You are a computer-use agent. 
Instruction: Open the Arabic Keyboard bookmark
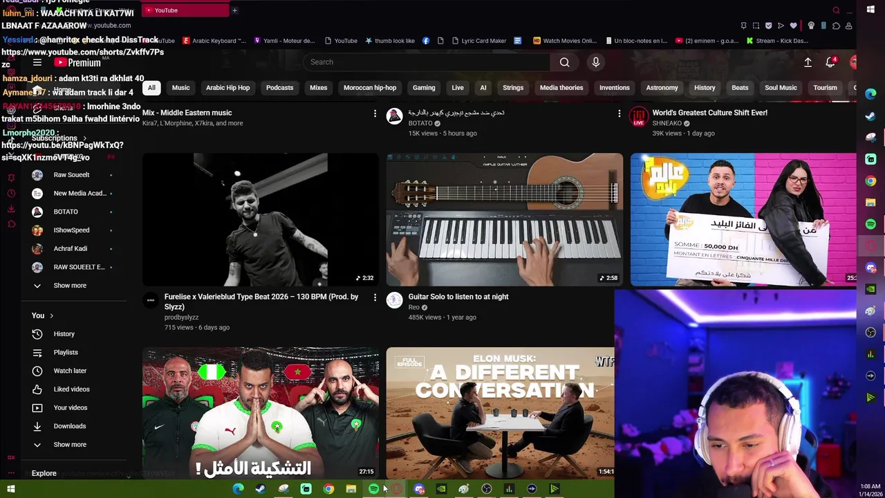tap(214, 41)
